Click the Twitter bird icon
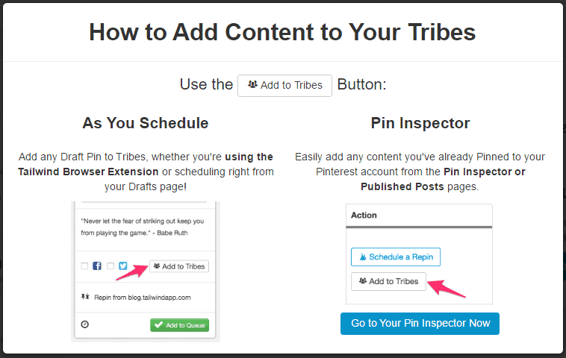Screen dimensions: 566x358 coord(123,266)
